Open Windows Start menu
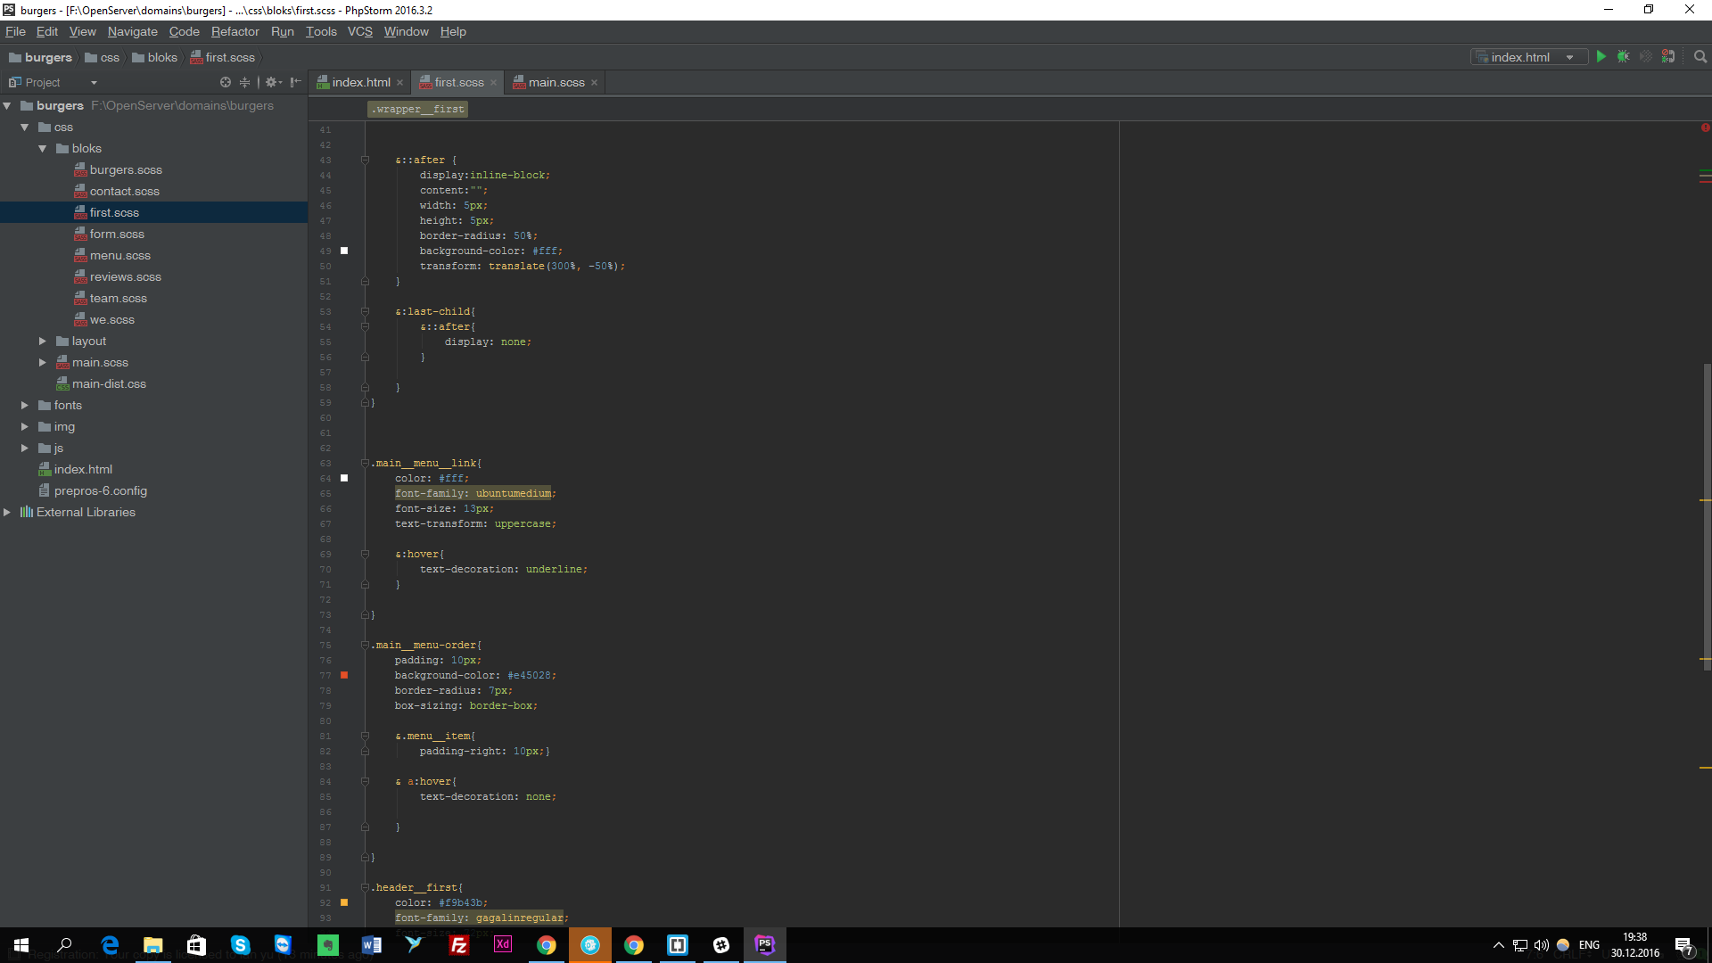Image resolution: width=1712 pixels, height=963 pixels. click(x=21, y=944)
